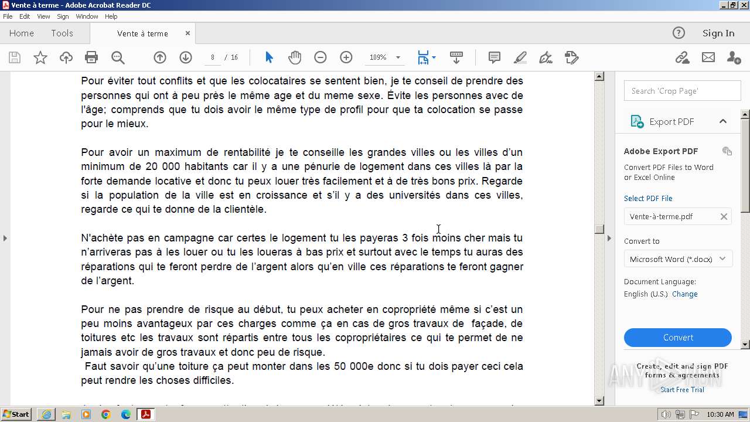Click the Sign In link
750x422 pixels.
718,33
